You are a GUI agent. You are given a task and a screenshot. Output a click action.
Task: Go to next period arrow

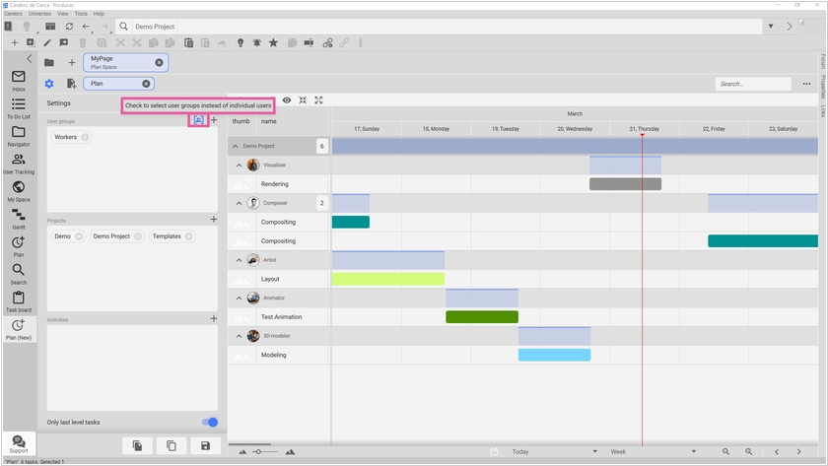coord(799,452)
